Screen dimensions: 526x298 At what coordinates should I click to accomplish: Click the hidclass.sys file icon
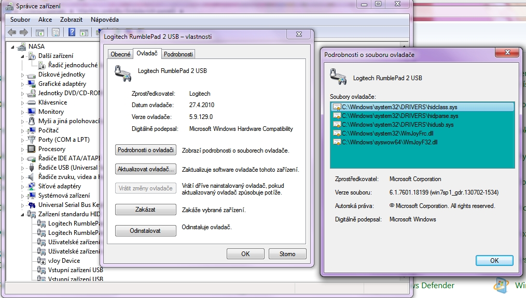337,107
